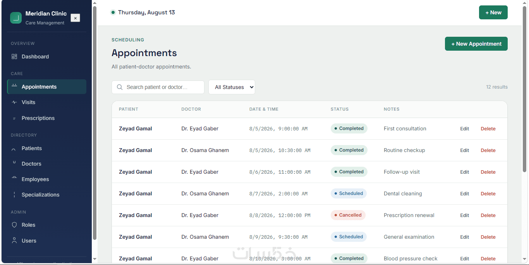The height and width of the screenshot is (265, 529).
Task: Delete the Routine checkup appointment
Action: (488, 150)
